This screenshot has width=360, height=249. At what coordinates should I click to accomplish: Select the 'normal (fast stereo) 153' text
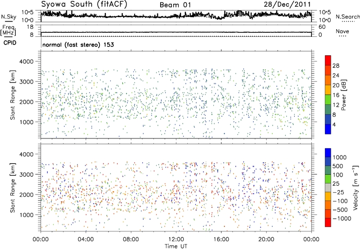coord(78,44)
